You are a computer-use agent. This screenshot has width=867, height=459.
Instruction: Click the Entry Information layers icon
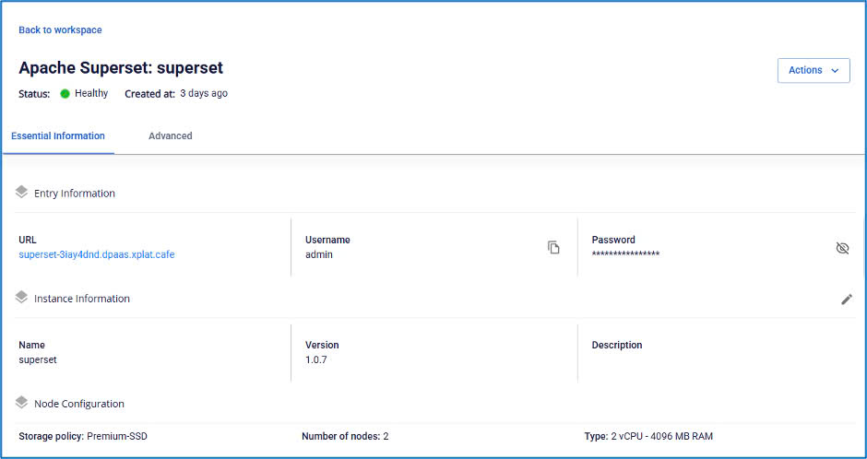pos(21,193)
